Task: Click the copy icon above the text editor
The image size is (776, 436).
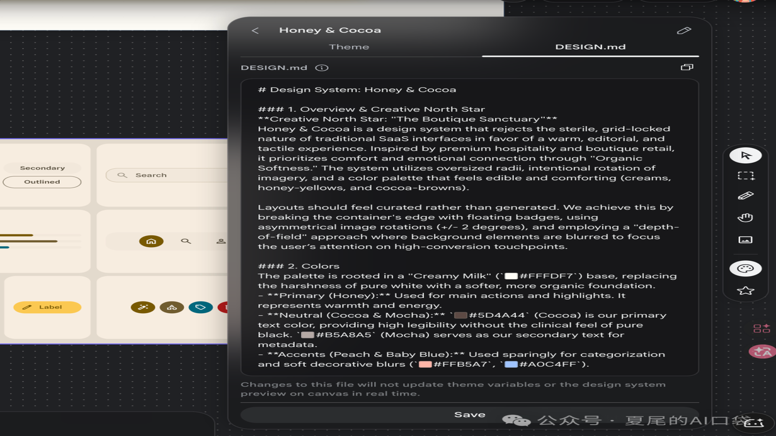Action: (687, 67)
